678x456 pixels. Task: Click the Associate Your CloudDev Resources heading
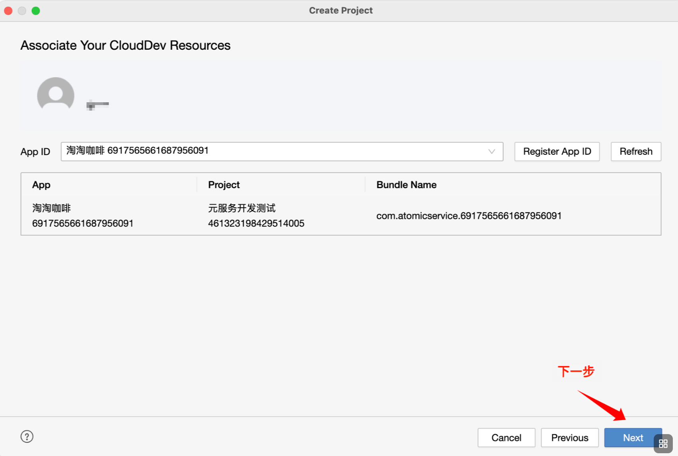[125, 45]
